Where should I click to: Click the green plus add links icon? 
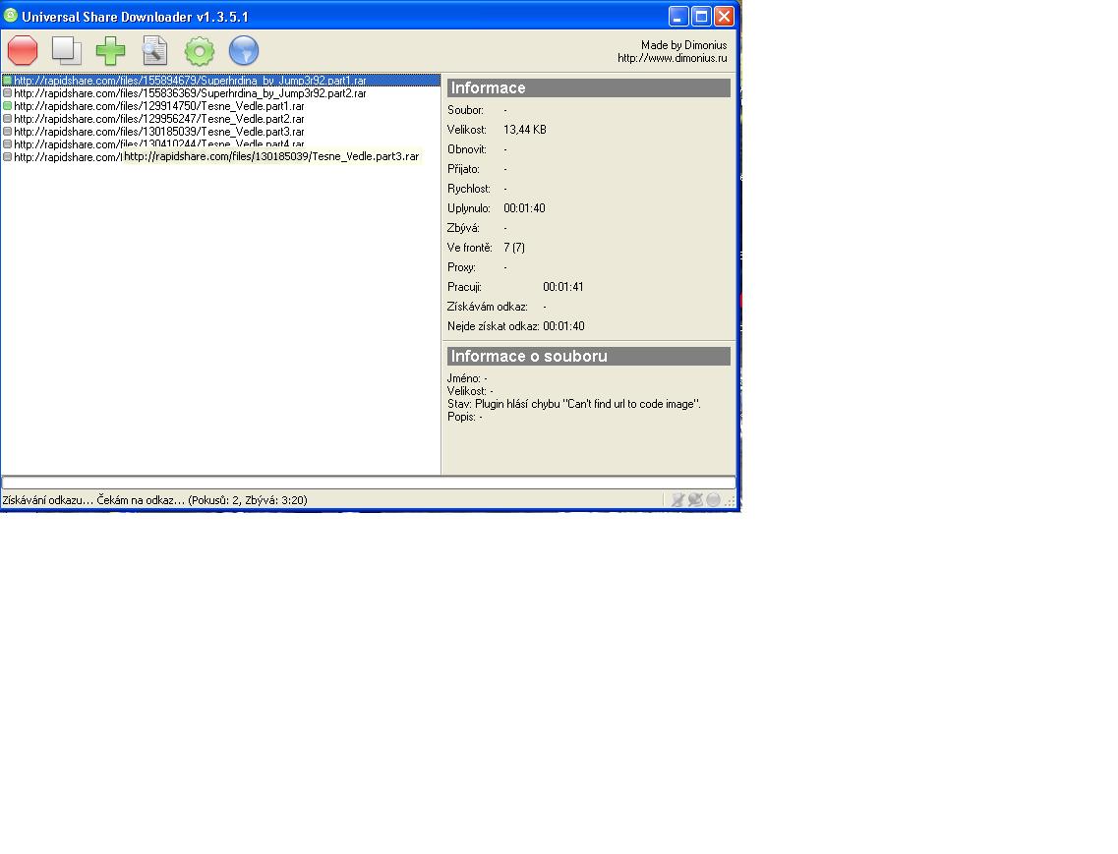110,51
